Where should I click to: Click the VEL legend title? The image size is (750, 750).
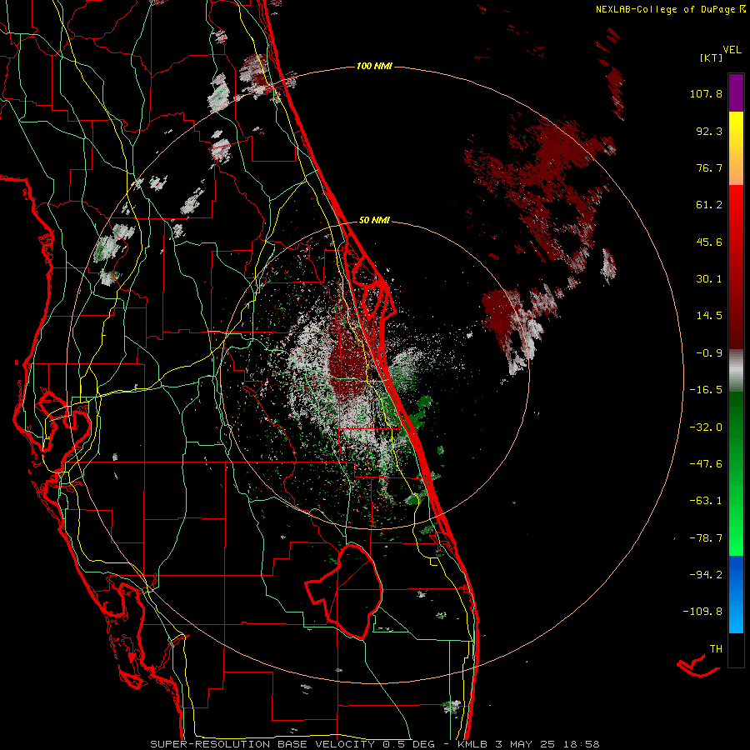pyautogui.click(x=732, y=50)
